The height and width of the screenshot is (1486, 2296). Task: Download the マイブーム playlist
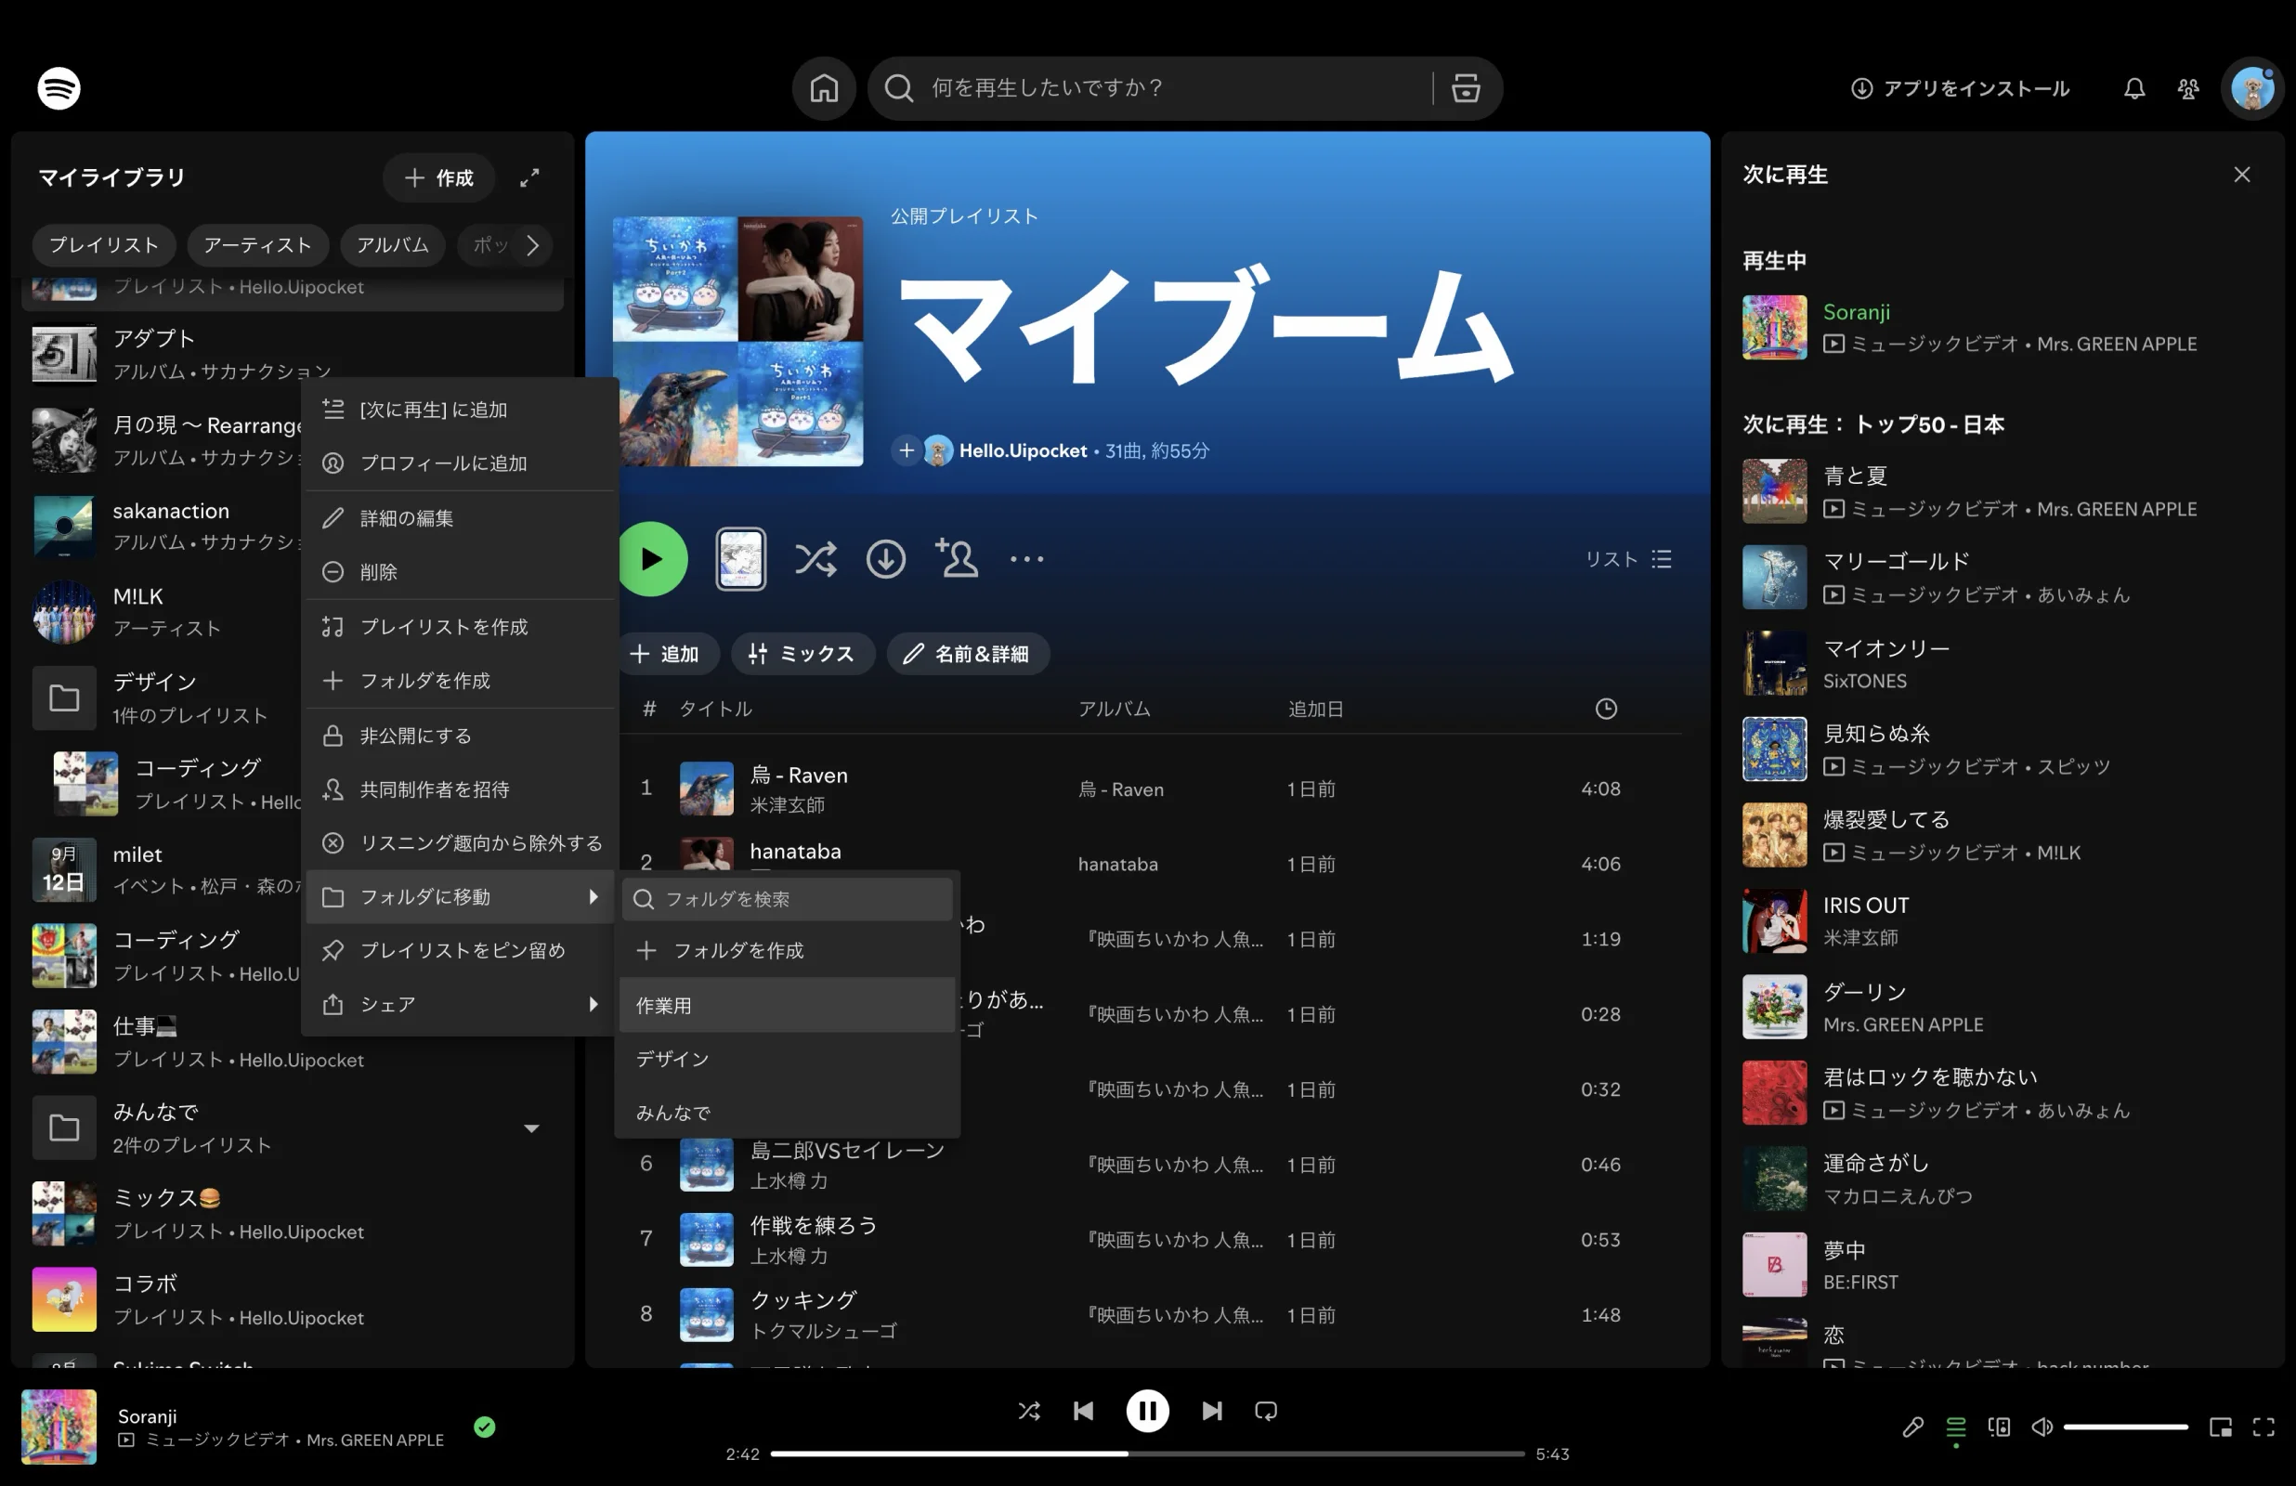coord(884,559)
